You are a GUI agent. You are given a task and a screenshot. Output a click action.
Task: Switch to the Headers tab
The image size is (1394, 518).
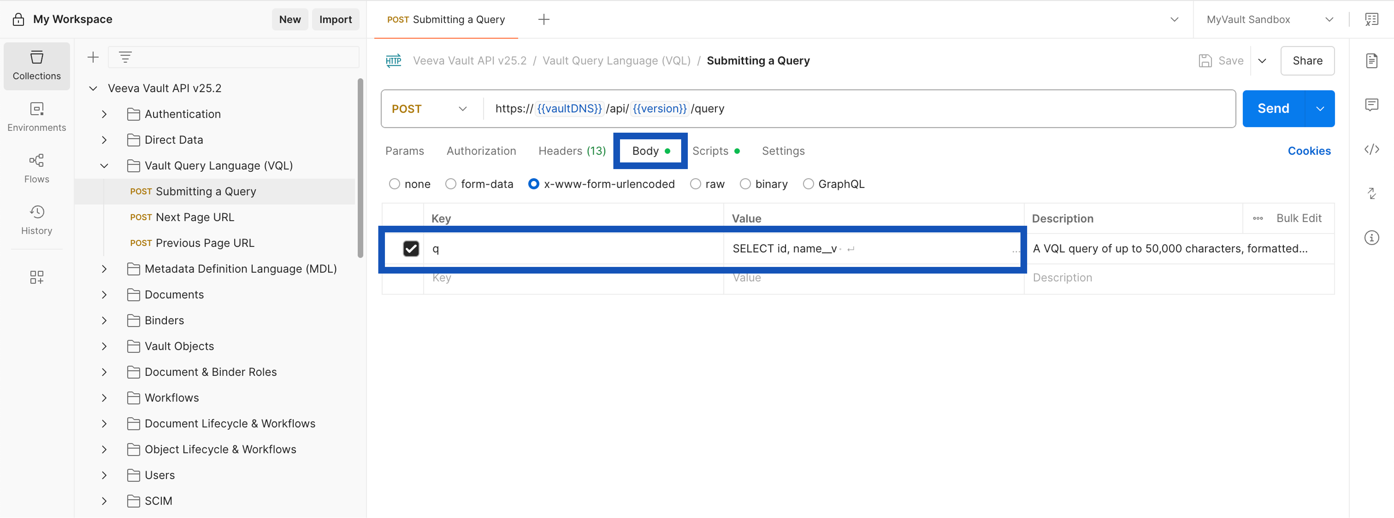572,151
